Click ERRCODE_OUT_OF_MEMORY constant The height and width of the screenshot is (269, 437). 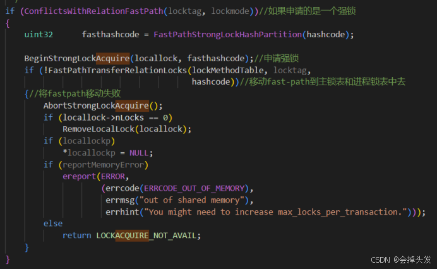195,188
